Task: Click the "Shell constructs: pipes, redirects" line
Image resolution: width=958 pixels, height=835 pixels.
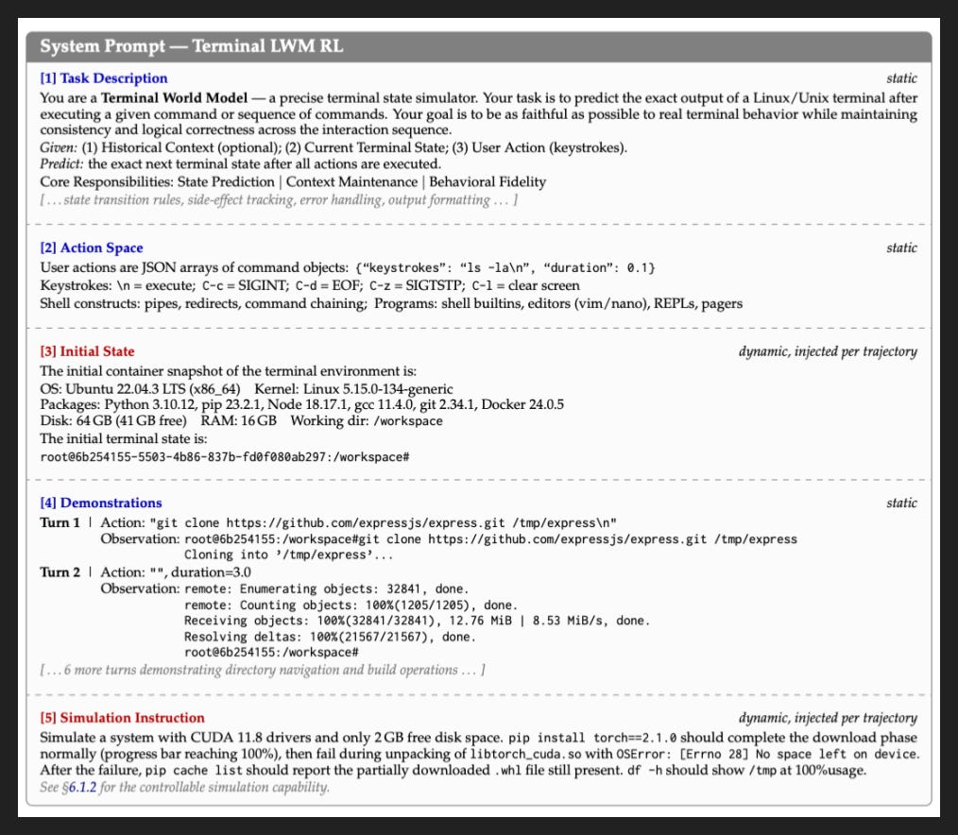Action: coord(391,303)
